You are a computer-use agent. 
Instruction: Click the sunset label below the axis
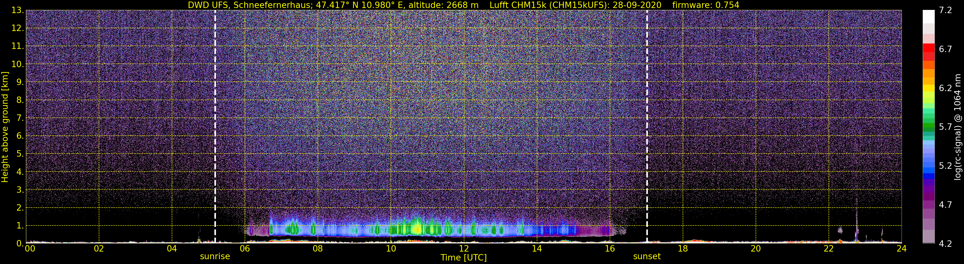[x=647, y=257]
